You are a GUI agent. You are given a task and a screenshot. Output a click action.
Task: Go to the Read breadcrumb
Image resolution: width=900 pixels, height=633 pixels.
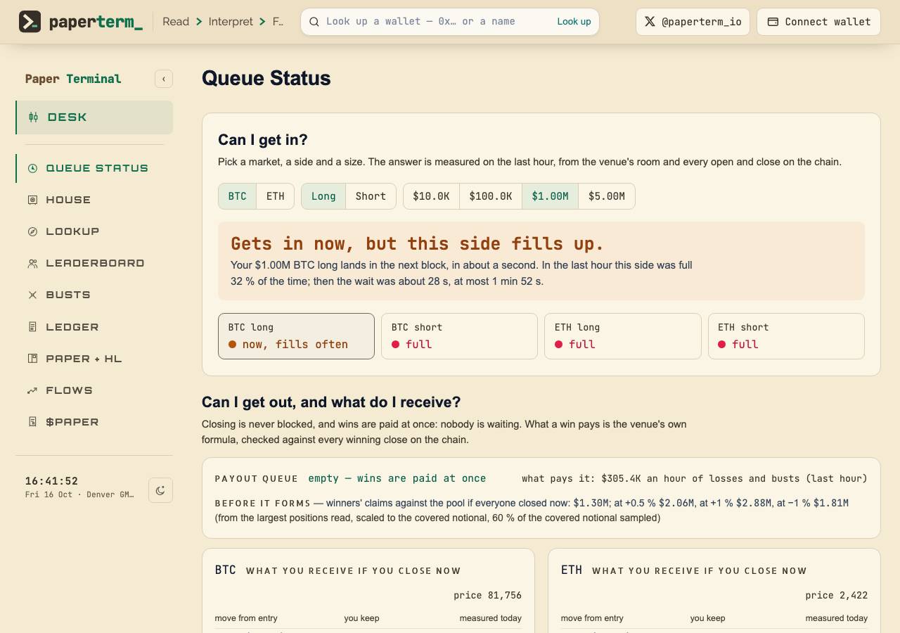(x=176, y=22)
